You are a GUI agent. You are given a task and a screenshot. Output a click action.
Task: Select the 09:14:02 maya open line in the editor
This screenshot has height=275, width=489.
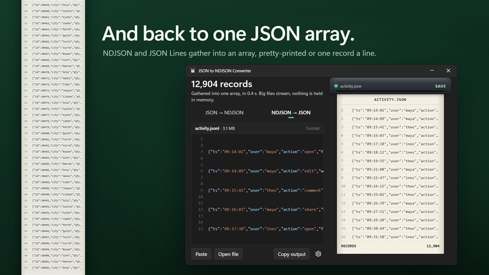(x=266, y=152)
